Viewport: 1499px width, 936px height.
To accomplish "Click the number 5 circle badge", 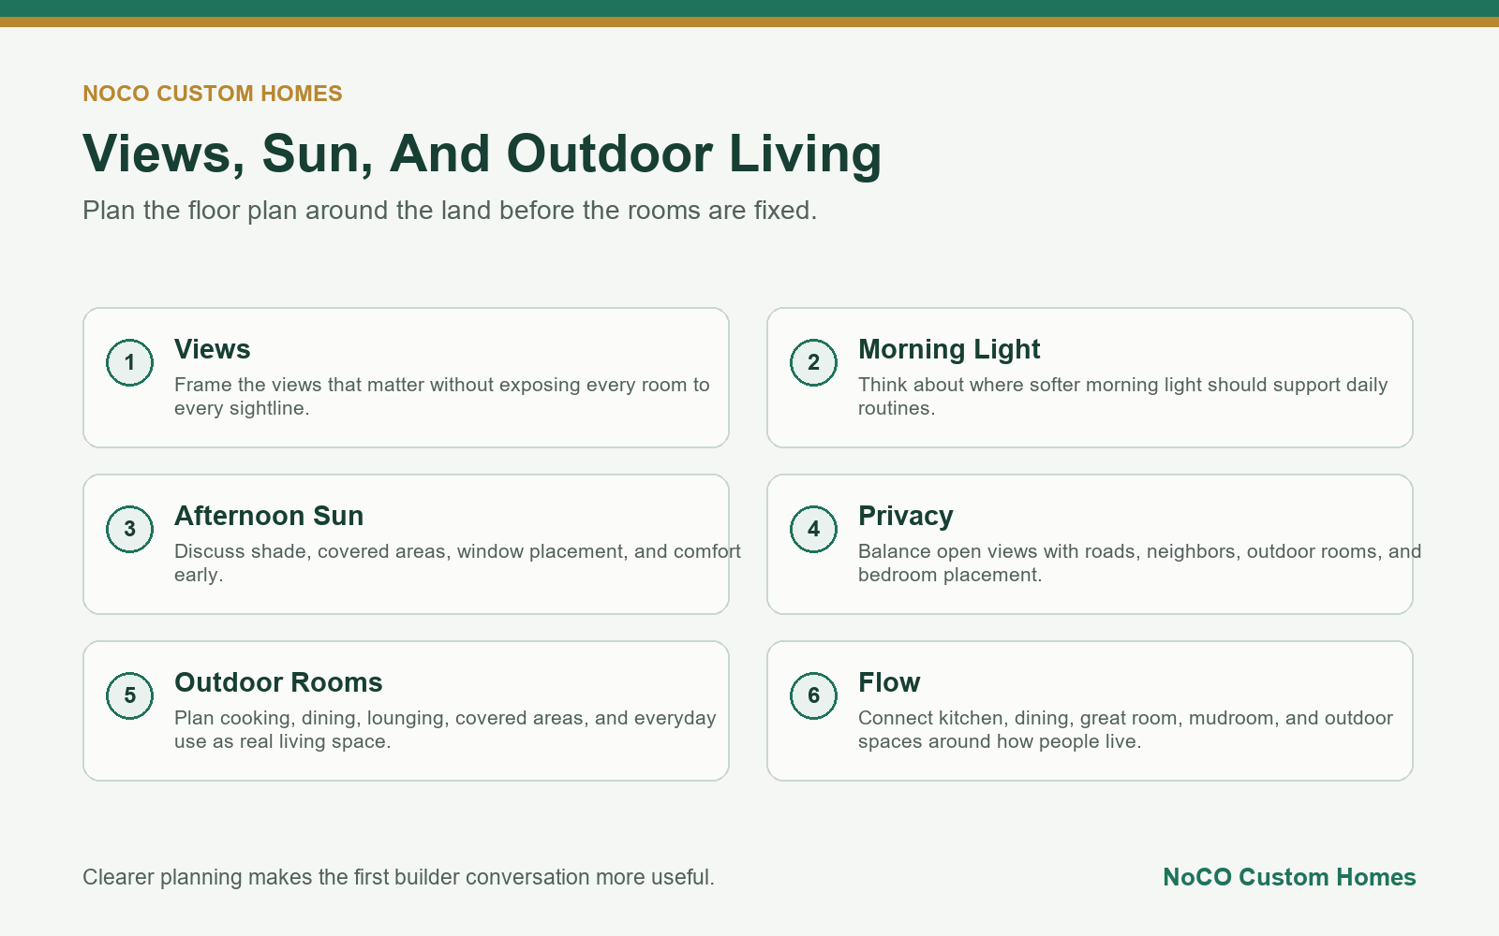I will click(129, 696).
